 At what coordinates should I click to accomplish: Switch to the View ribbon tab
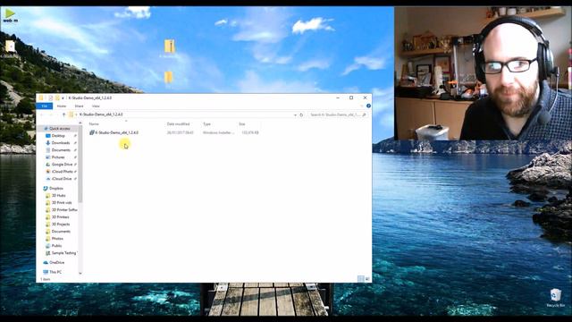pyautogui.click(x=96, y=106)
